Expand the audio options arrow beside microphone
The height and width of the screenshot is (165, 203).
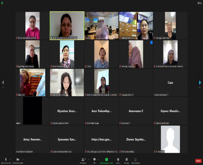10,160
